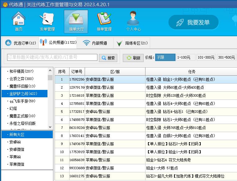The height and width of the screenshot is (181, 237).
Task: Select game 和平精英(207)
Action: [x=25, y=71]
